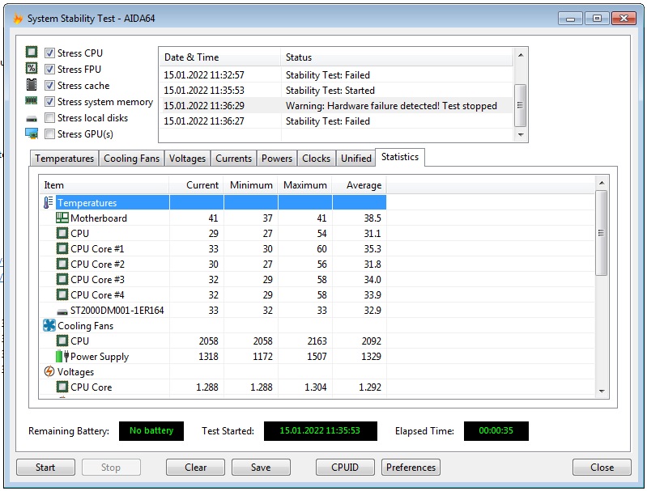Select the Powers tab

point(276,159)
